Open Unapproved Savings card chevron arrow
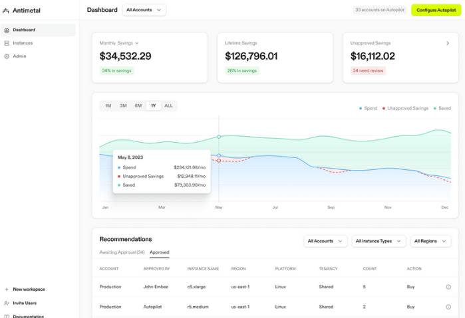The height and width of the screenshot is (318, 465). tap(448, 43)
